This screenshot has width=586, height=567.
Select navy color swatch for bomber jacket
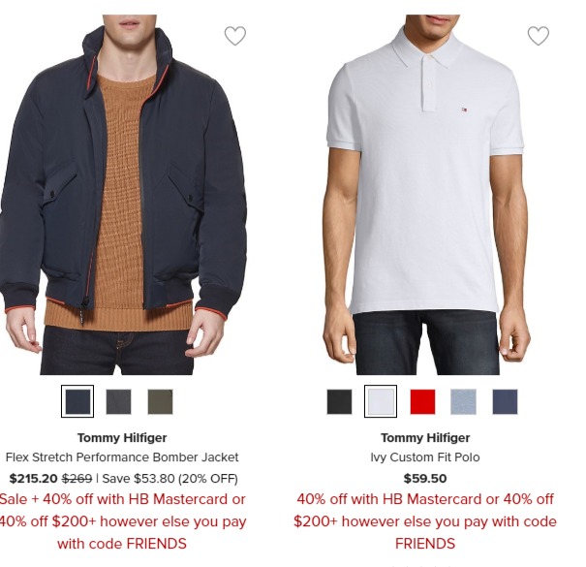click(x=77, y=401)
